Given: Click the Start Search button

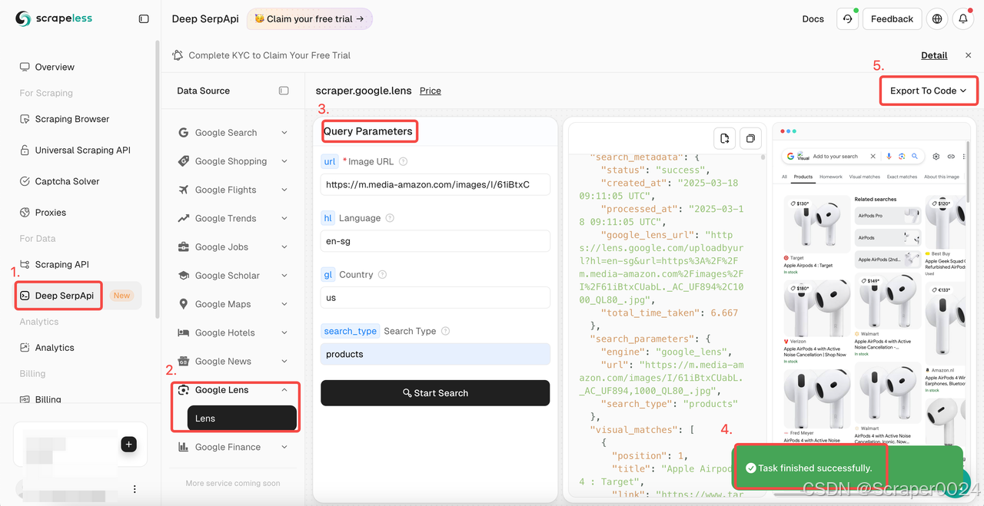Looking at the screenshot, I should 435,393.
